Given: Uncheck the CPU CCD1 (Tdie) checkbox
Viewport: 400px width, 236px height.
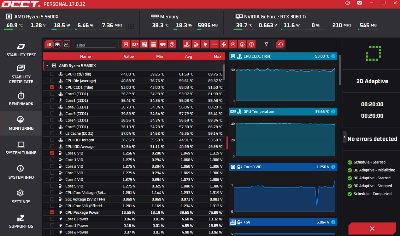Looking at the screenshot, I should [52, 87].
